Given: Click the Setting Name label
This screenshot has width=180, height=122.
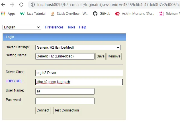Looking at the screenshot, I should pyautogui.click(x=17, y=55).
